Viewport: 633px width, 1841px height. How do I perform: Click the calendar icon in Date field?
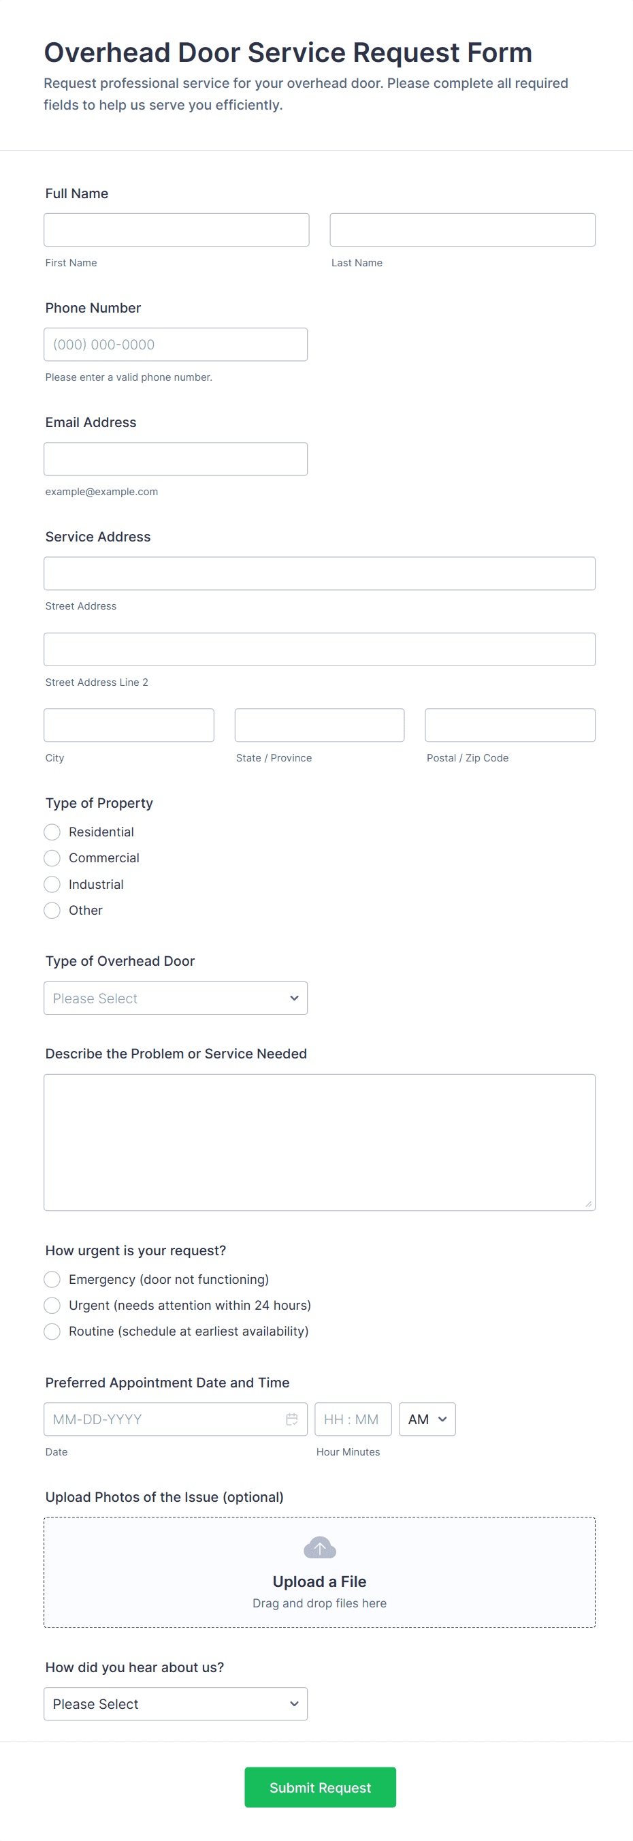[x=291, y=1419]
